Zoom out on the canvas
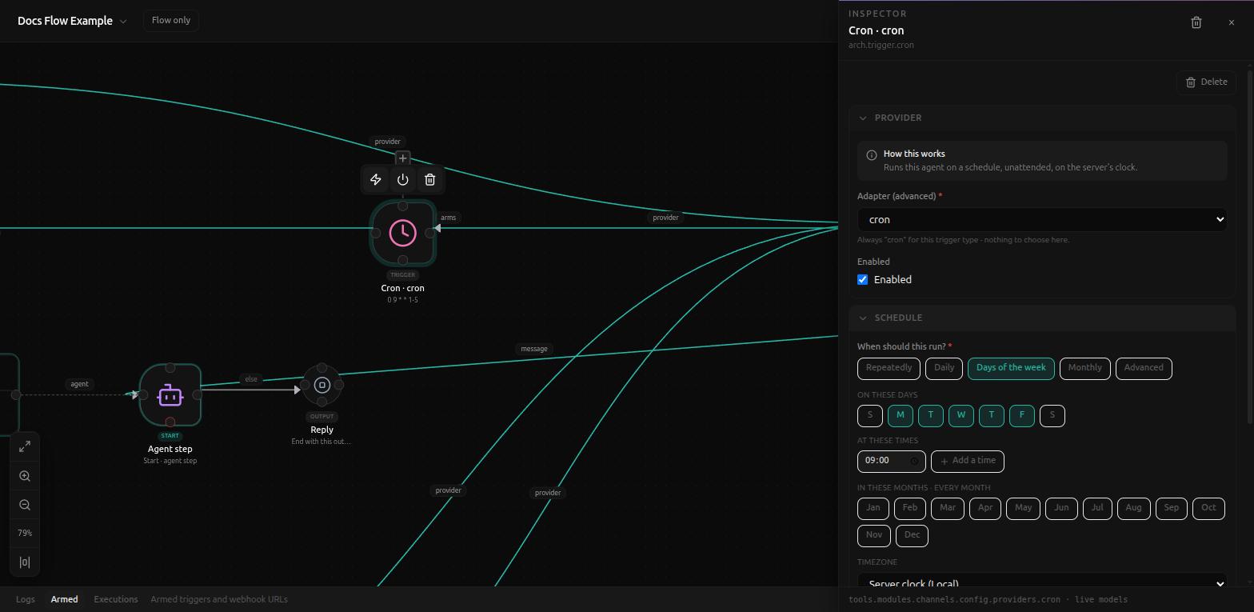The width and height of the screenshot is (1254, 612). click(x=25, y=505)
